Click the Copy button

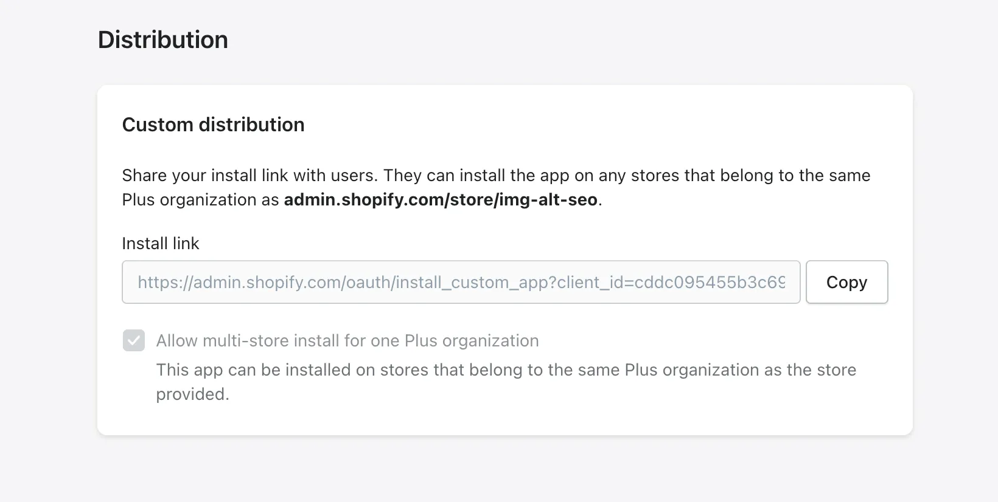846,282
